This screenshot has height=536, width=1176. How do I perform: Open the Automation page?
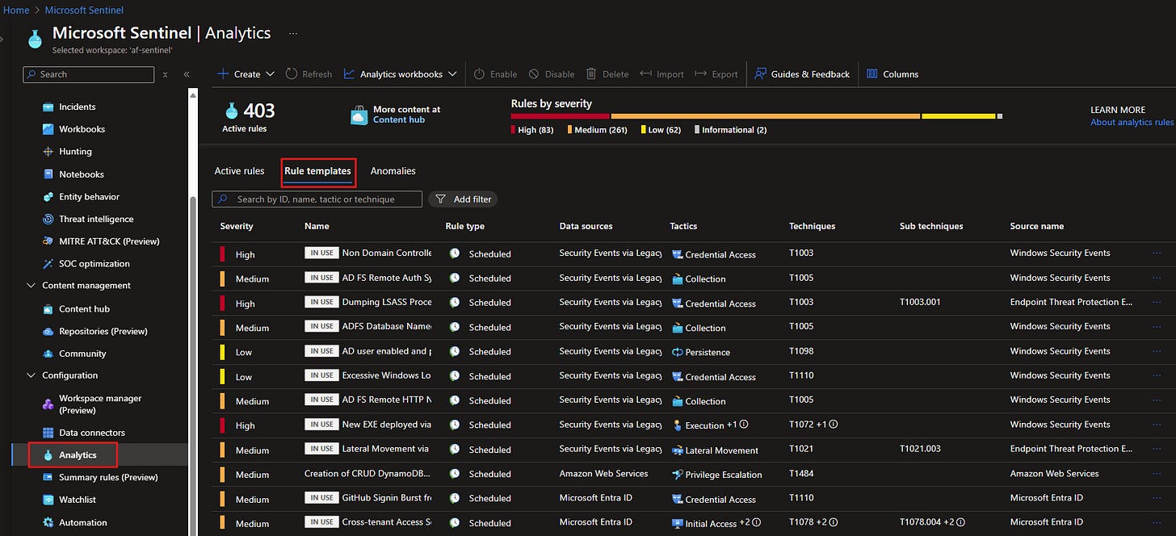82,522
